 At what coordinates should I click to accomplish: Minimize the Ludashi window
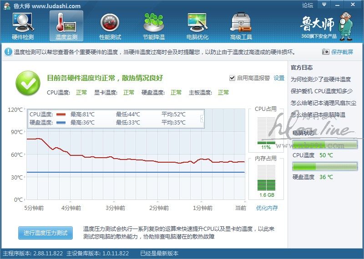coord(338,5)
